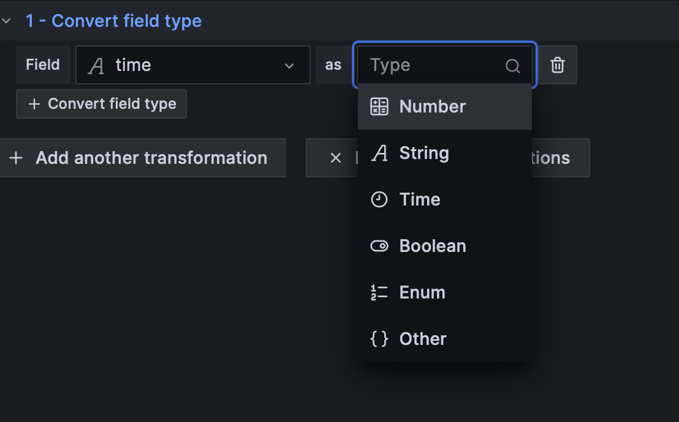Pick the Number type option
The height and width of the screenshot is (422, 679).
[x=433, y=106]
